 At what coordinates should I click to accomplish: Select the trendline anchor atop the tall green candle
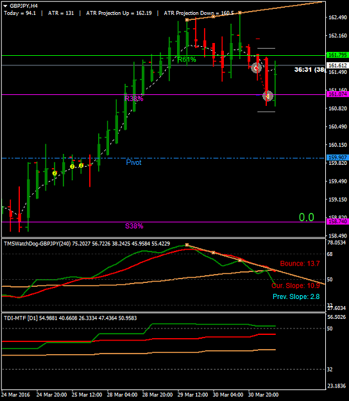click(240, 12)
